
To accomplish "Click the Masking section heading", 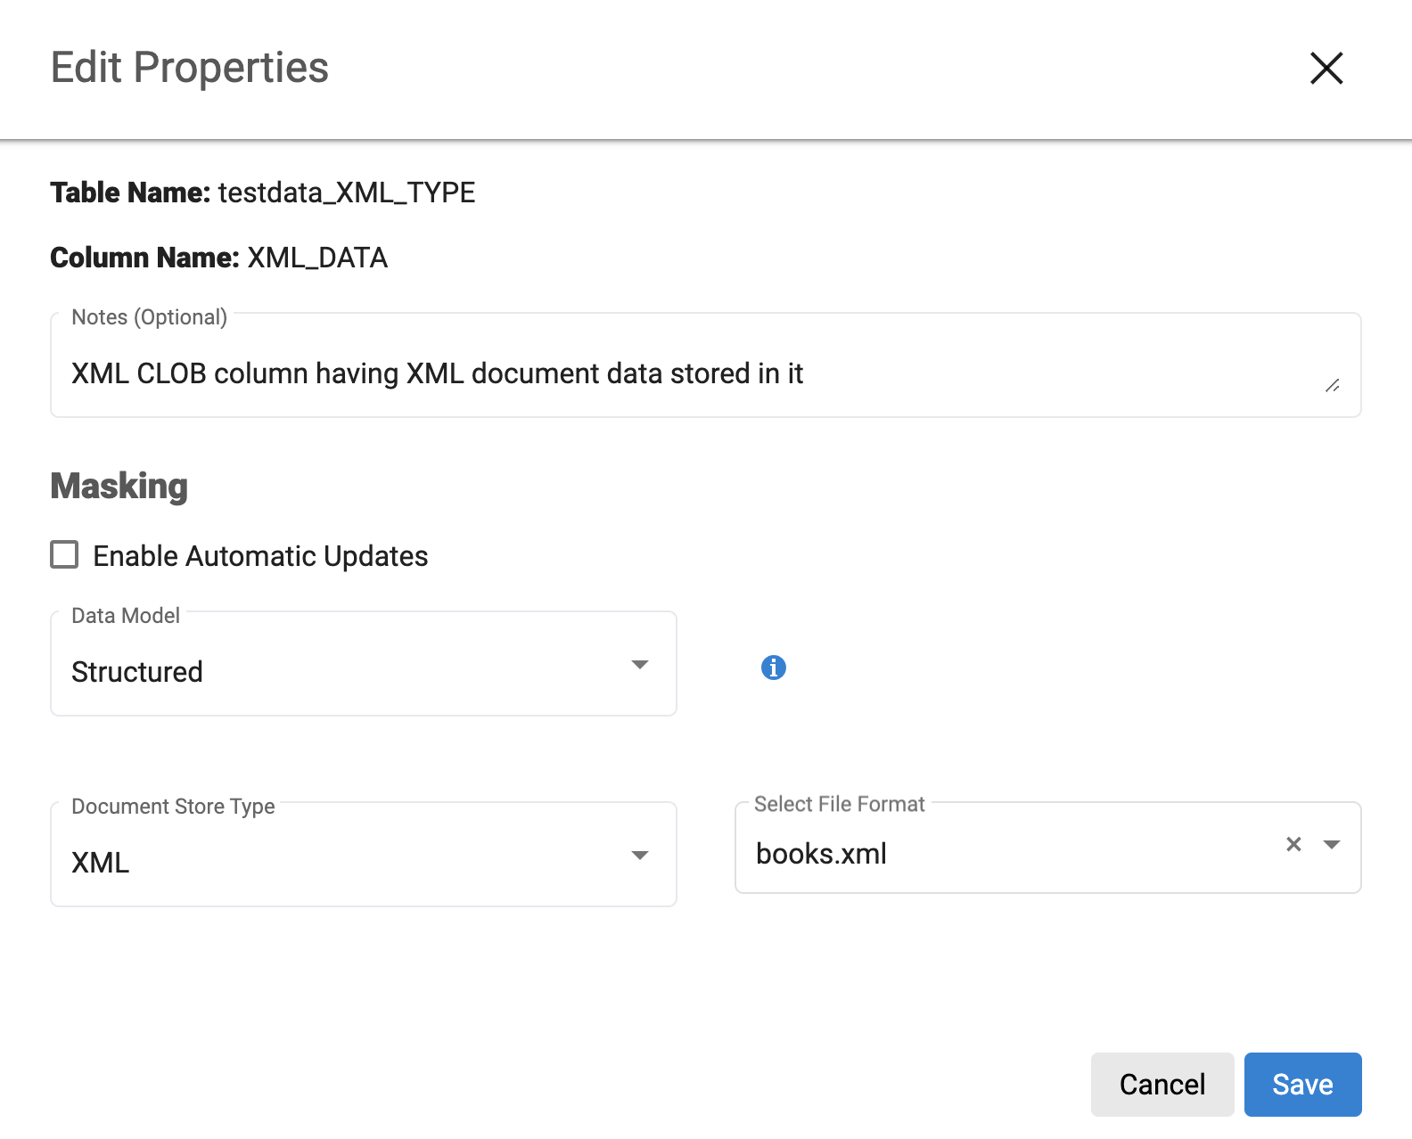I will 119,486.
